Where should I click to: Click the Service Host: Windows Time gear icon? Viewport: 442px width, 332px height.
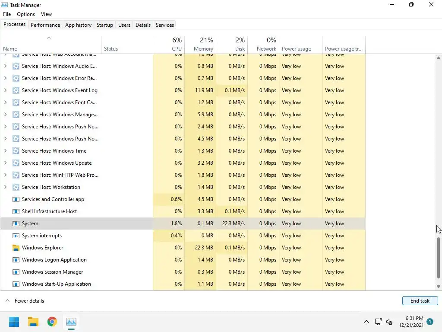pyautogui.click(x=16, y=151)
